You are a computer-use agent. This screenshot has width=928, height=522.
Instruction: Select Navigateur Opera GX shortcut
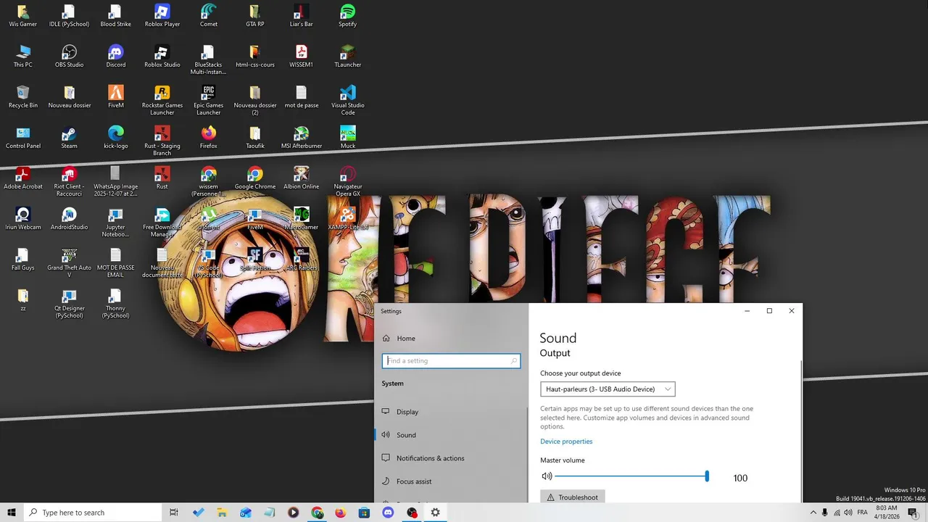coord(347,182)
